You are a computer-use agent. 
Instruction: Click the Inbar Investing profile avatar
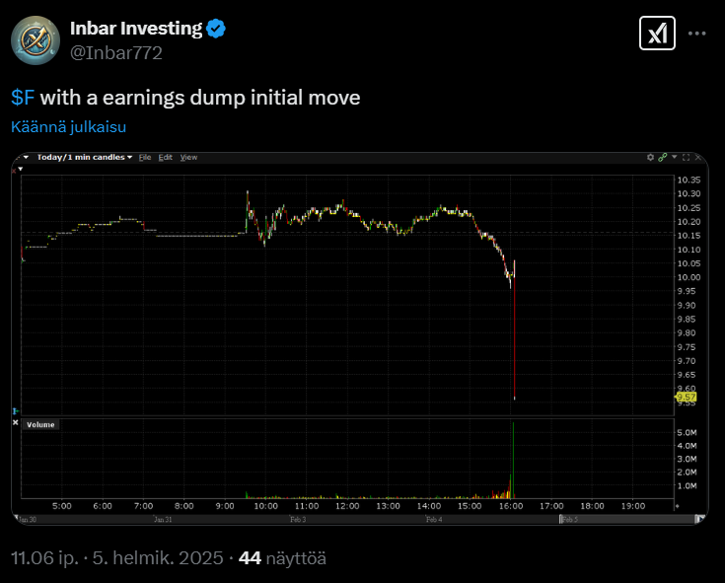(x=35, y=39)
